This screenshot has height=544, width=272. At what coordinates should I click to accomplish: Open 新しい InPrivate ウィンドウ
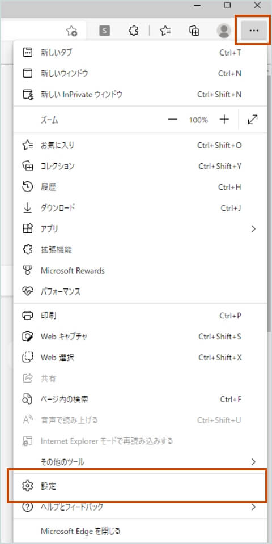[x=140, y=95]
